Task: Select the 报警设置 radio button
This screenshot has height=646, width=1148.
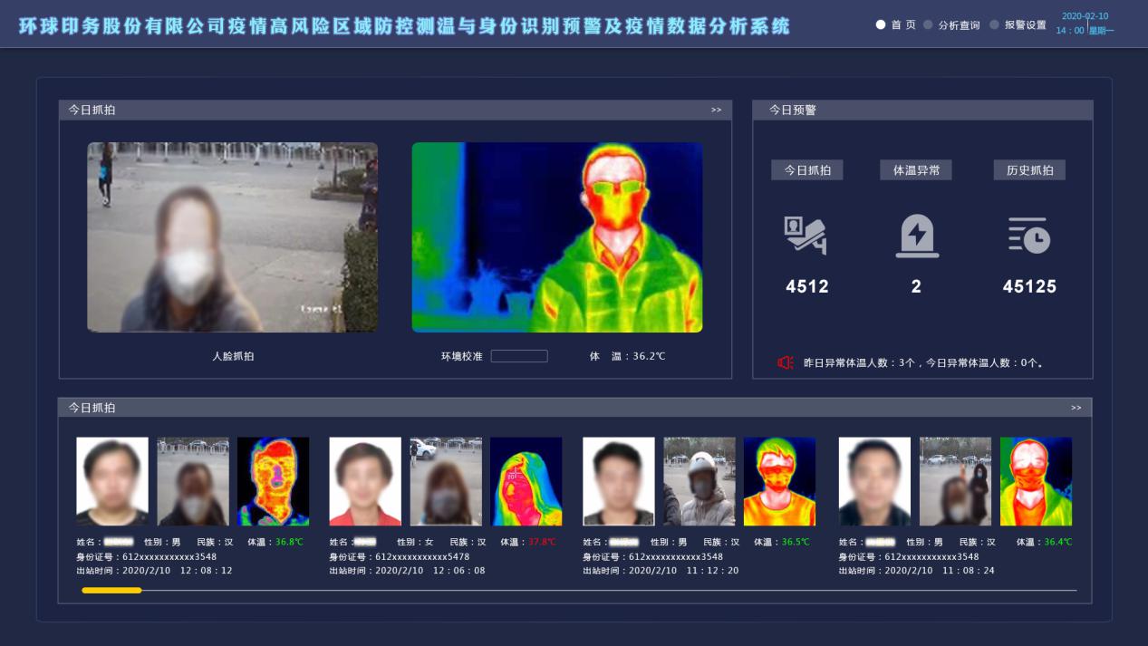Action: coord(995,25)
